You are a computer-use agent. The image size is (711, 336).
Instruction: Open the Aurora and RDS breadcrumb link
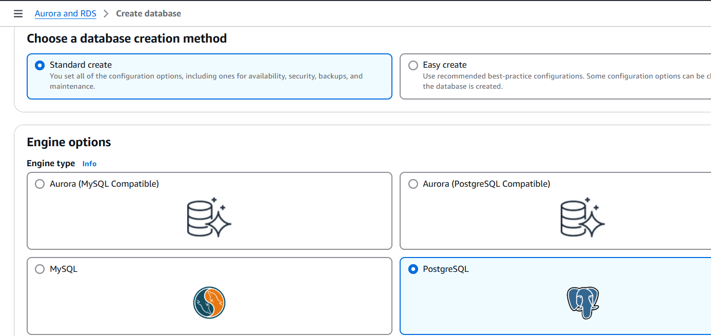coord(66,14)
